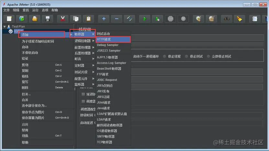The width and height of the screenshot is (269, 151).
Task: Open the 查找 menu
Action: (x=26, y=10)
